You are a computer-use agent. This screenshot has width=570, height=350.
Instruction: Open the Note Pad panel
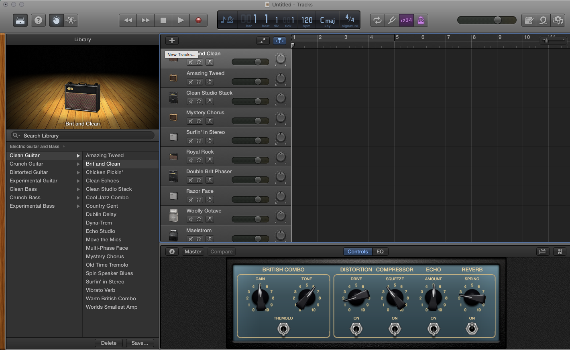pos(529,20)
